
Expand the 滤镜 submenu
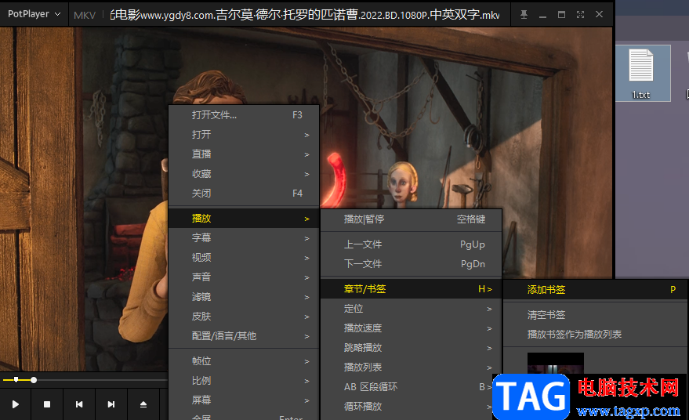point(244,297)
